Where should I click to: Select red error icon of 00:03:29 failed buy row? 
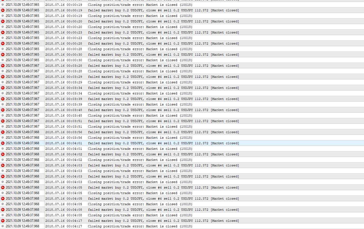pos(3,77)
